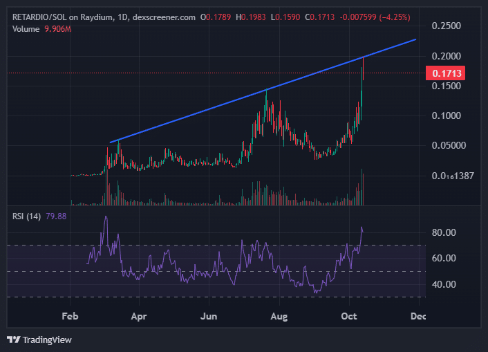Click the red 0.1713 current price tag
The height and width of the screenshot is (352, 488).
tap(447, 73)
